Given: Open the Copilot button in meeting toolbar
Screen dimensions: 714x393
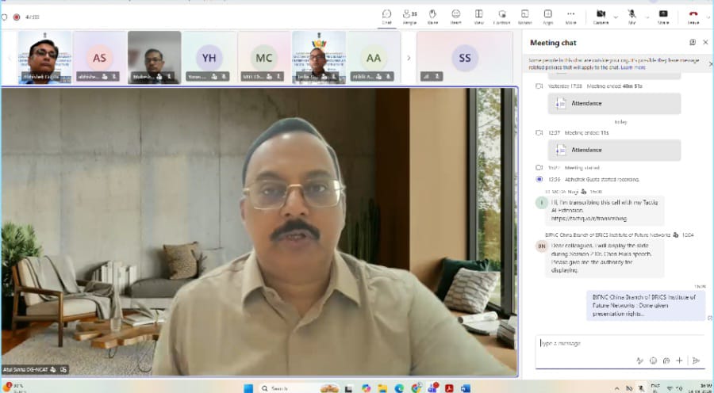Looking at the screenshot, I should pyautogui.click(x=502, y=17).
